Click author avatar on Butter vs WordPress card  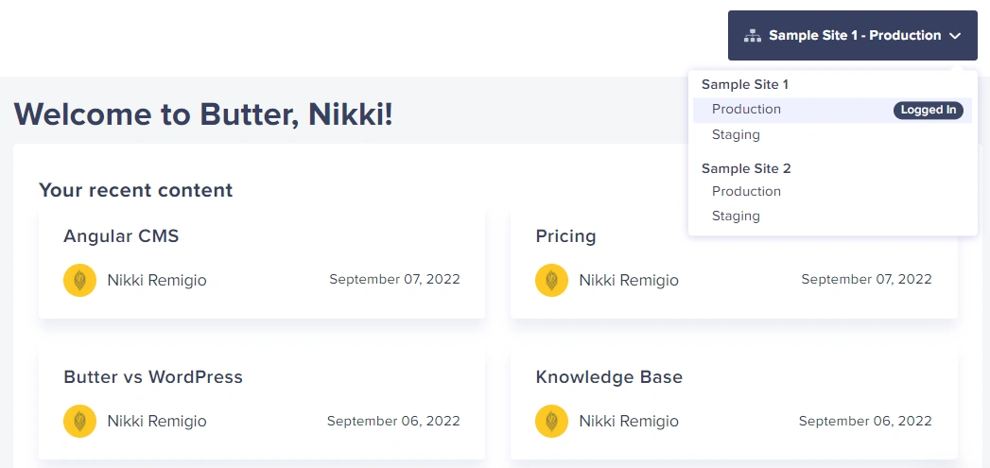pyautogui.click(x=79, y=422)
